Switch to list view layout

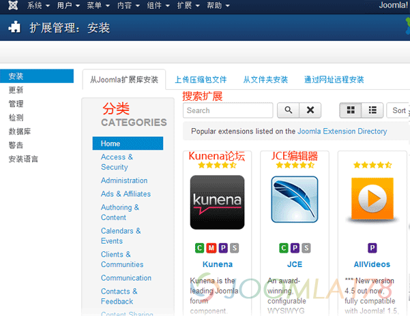(372, 110)
